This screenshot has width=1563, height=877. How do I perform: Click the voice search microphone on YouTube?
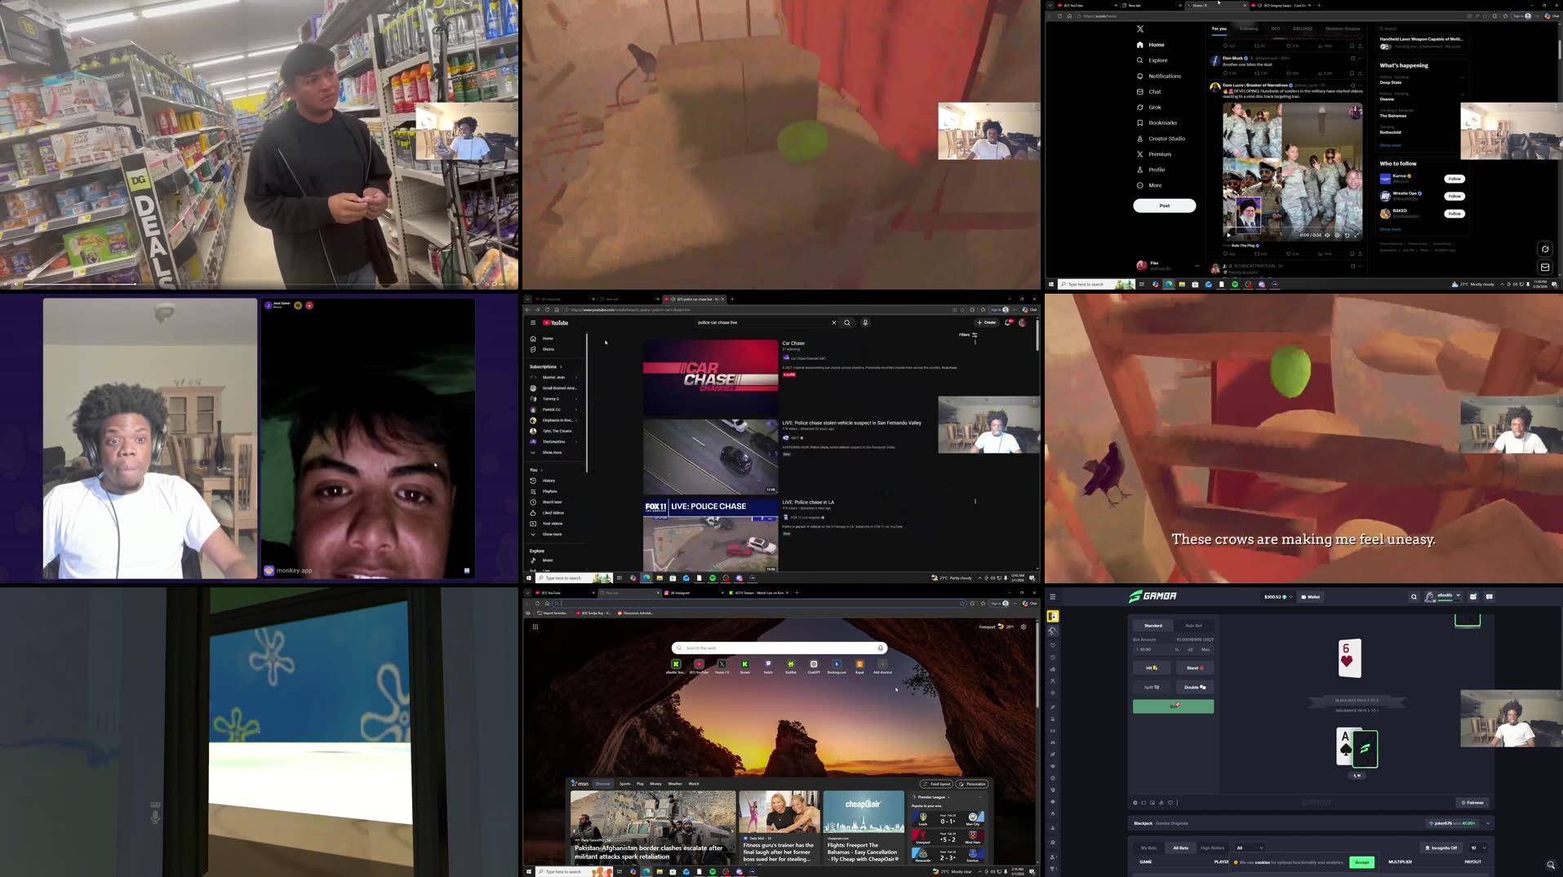point(864,322)
